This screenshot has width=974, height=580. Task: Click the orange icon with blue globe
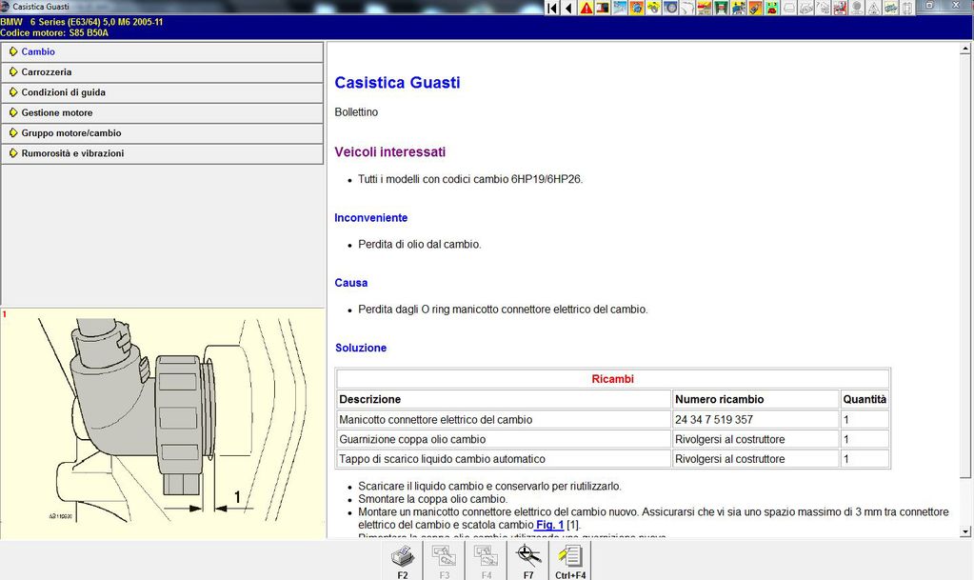click(637, 8)
